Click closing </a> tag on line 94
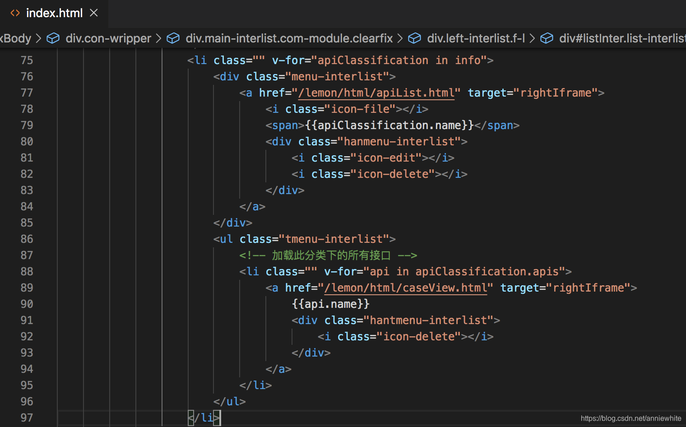This screenshot has height=427, width=686. tap(278, 369)
